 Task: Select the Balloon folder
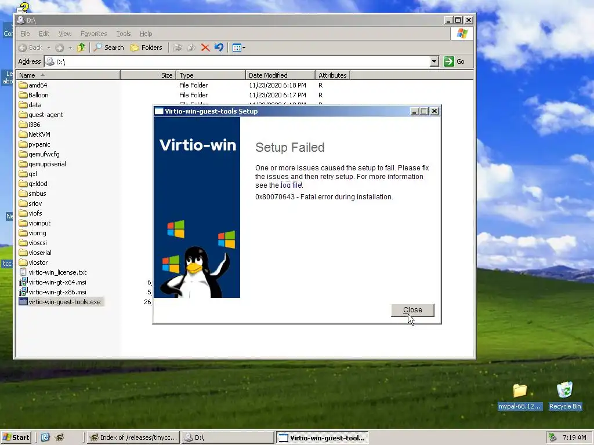point(34,95)
